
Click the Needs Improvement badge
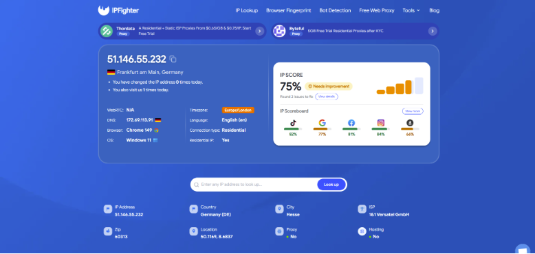[328, 86]
